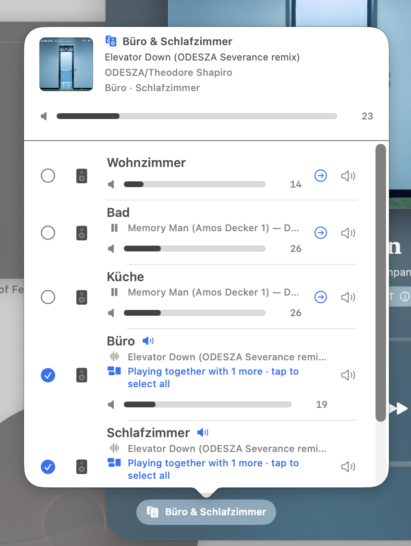Adjust the Bad volume slider
The width and height of the screenshot is (411, 546).
[x=194, y=249]
